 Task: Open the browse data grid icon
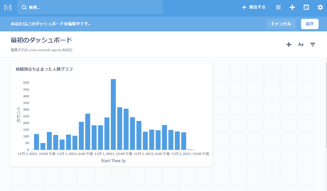pos(278,7)
